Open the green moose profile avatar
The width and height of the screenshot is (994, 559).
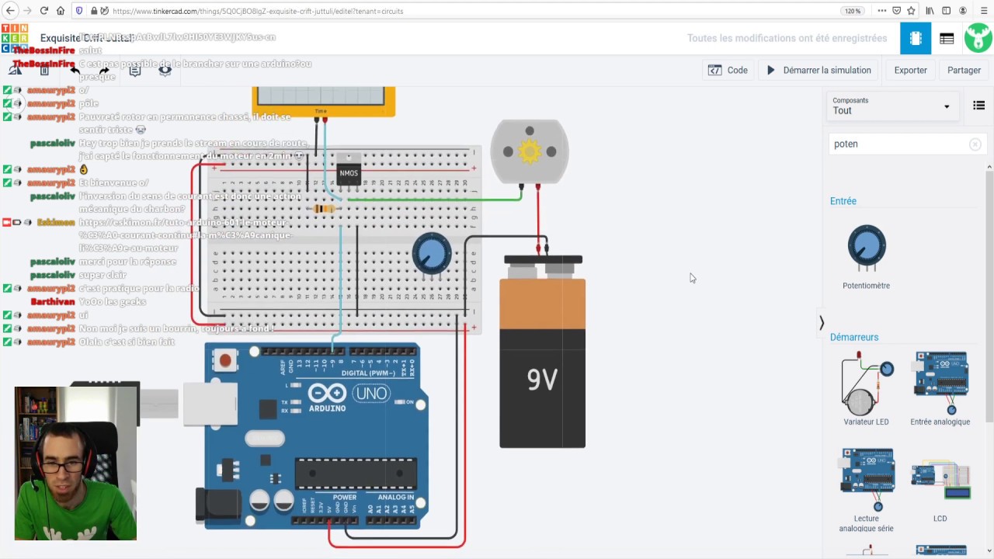coord(978,38)
